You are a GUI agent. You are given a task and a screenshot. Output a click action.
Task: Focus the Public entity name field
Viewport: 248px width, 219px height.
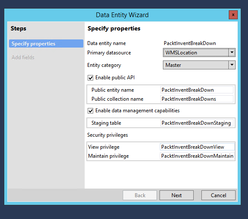tap(197, 90)
